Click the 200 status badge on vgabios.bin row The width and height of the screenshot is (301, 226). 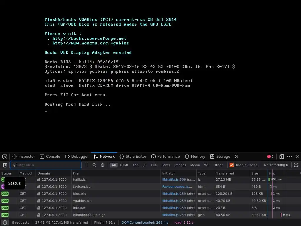coord(5,201)
